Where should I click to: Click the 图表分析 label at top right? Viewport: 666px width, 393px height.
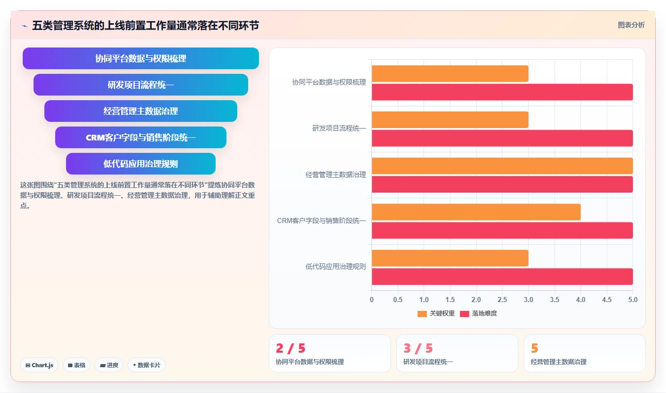click(631, 25)
